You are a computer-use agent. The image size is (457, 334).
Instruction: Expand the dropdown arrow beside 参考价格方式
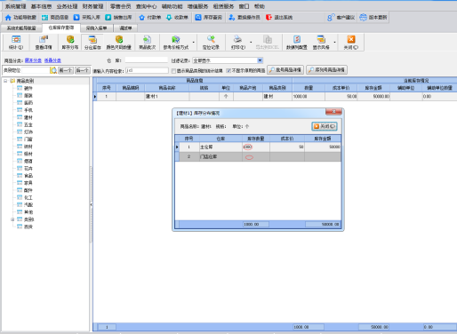pyautogui.click(x=194, y=43)
